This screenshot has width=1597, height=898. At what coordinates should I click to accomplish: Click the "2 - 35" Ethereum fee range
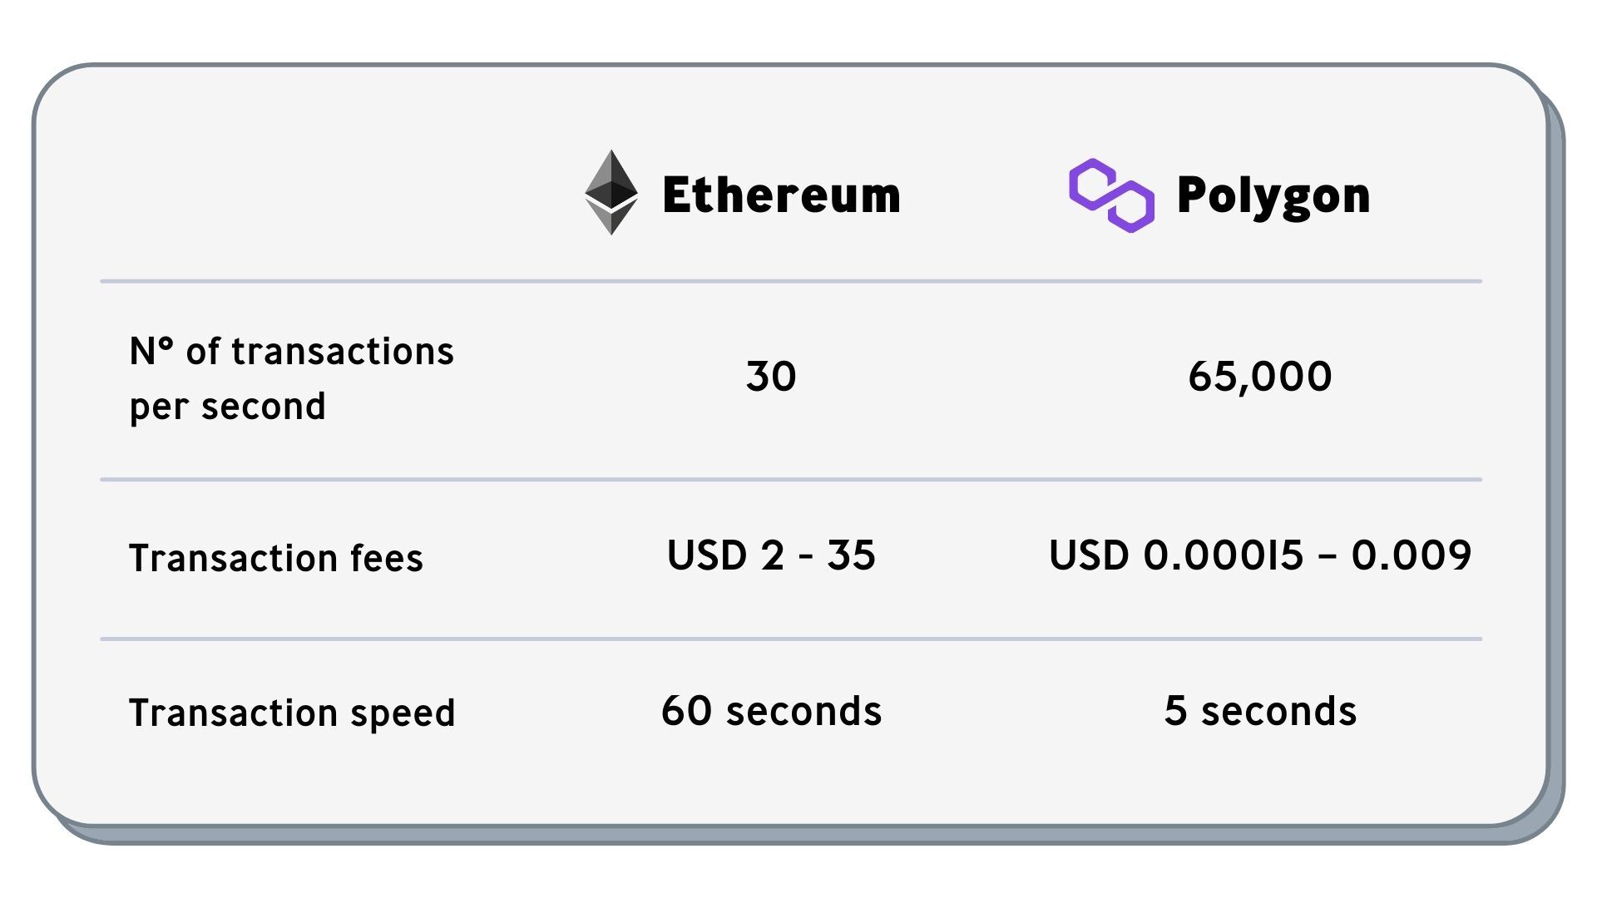tap(818, 555)
